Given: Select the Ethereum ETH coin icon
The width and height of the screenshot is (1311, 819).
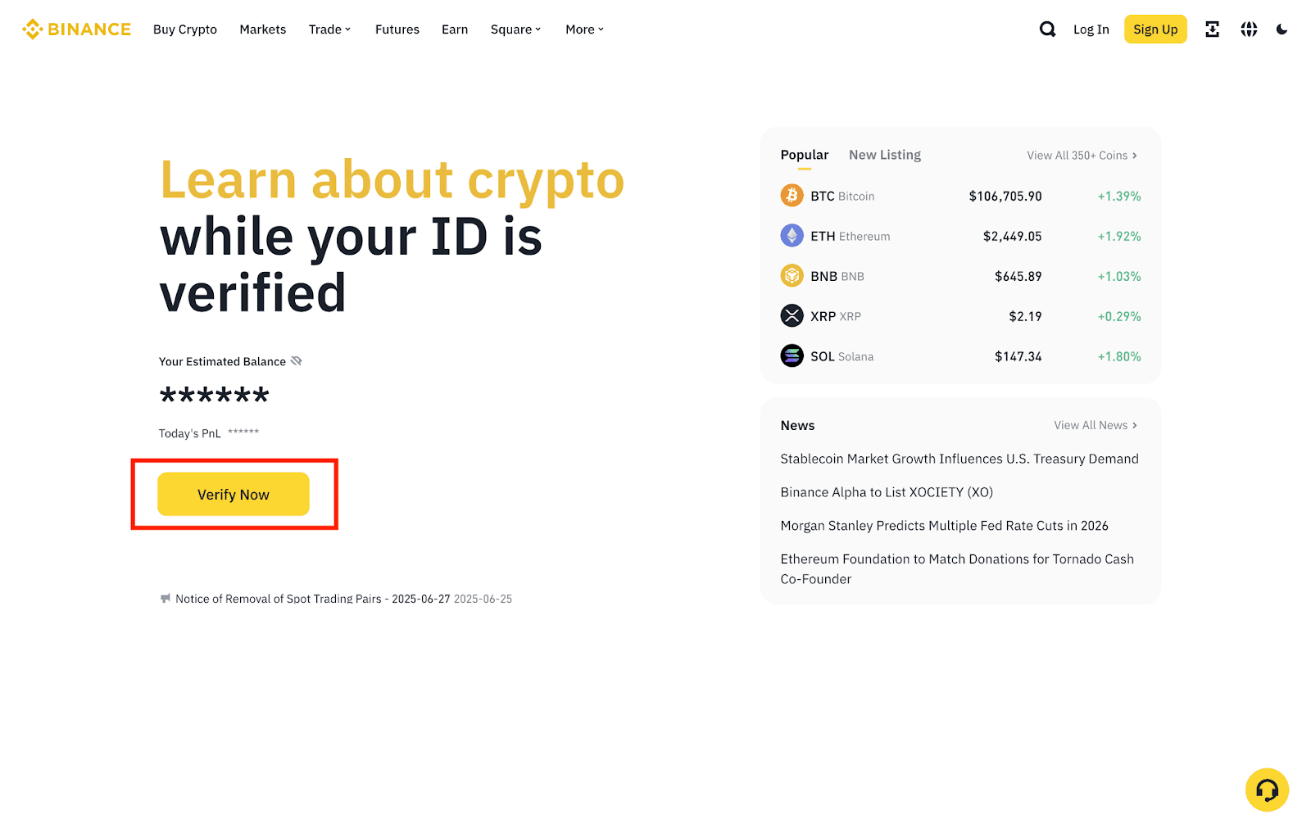Looking at the screenshot, I should pyautogui.click(x=792, y=236).
